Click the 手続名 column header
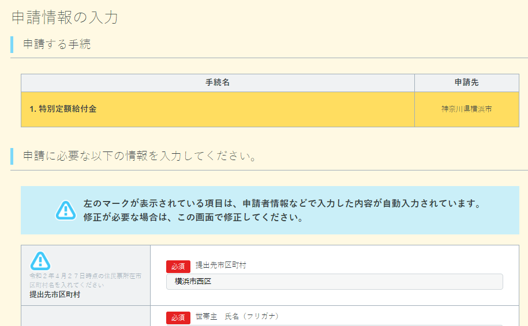Viewport: 528px width, 326px height. point(218,83)
